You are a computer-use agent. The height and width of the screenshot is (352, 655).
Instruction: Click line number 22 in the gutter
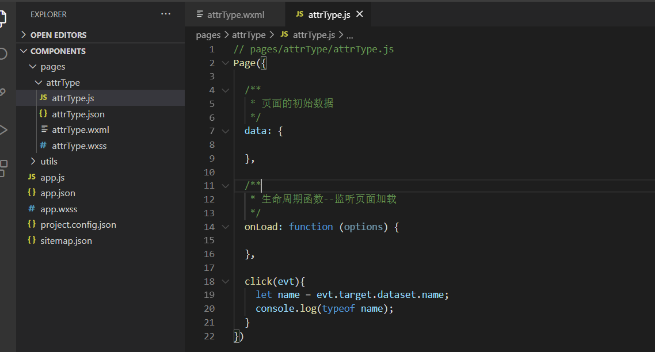(x=210, y=336)
